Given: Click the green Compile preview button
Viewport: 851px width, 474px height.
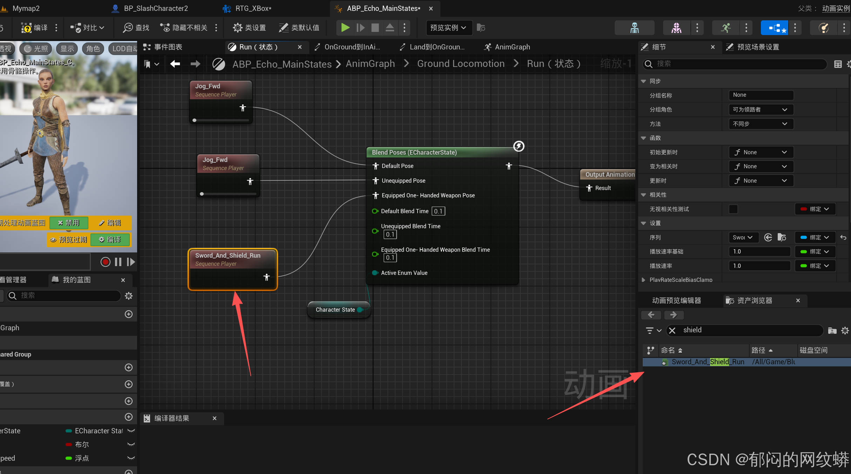Looking at the screenshot, I should pos(110,239).
